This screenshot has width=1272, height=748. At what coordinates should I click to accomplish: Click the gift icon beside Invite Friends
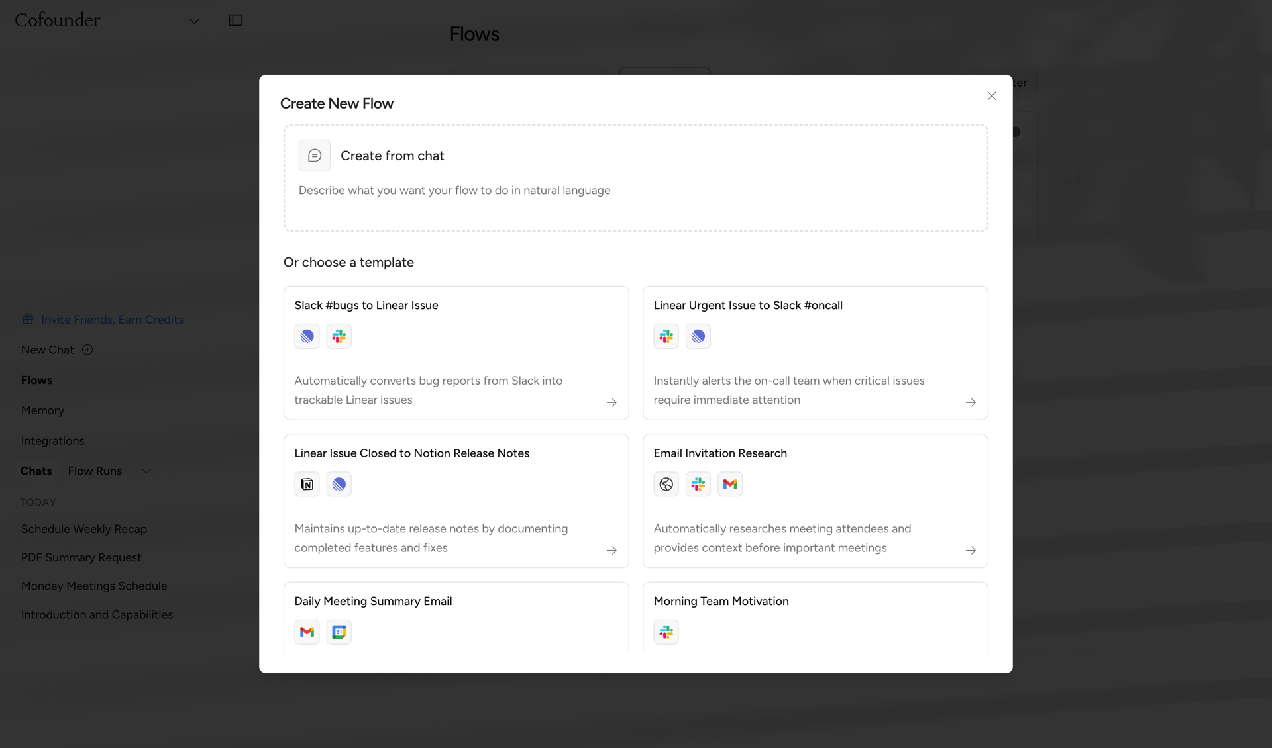click(27, 319)
